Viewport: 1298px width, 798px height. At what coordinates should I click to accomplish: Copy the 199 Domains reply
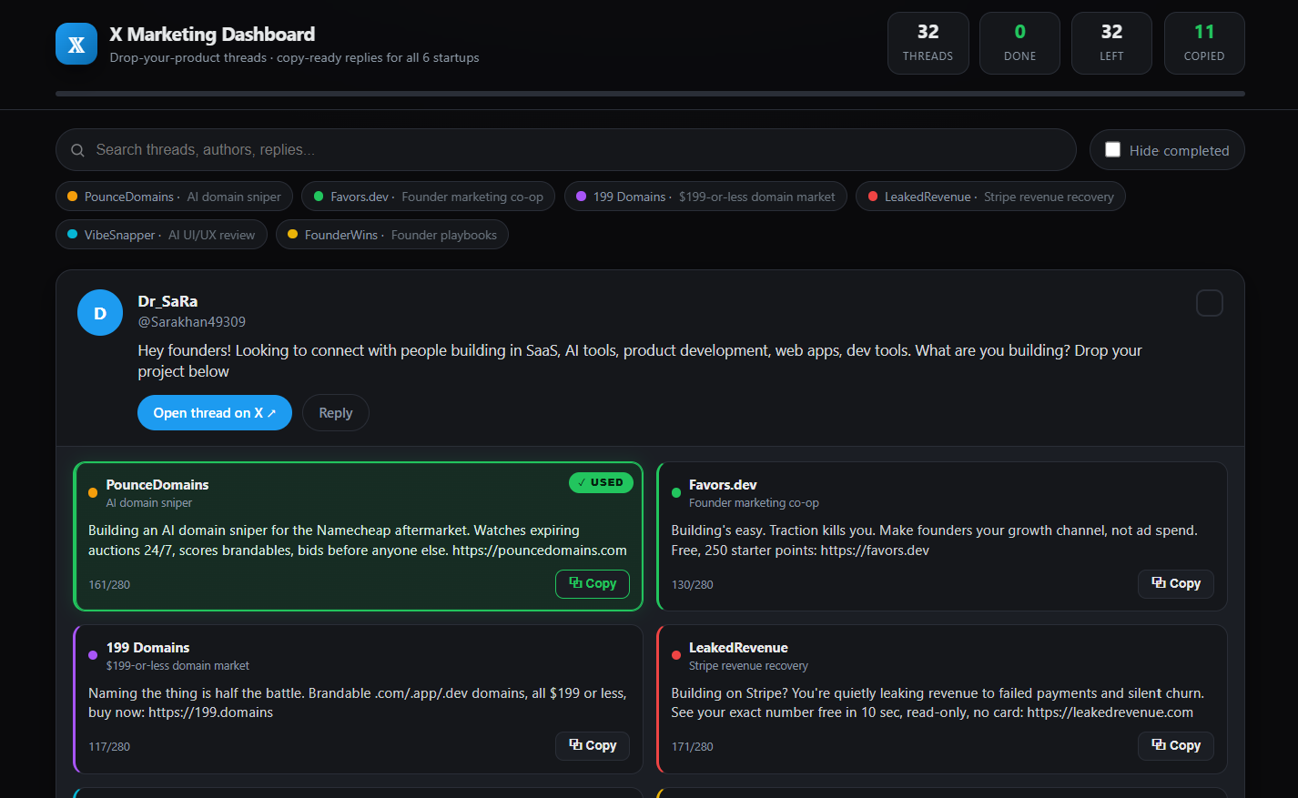click(593, 746)
